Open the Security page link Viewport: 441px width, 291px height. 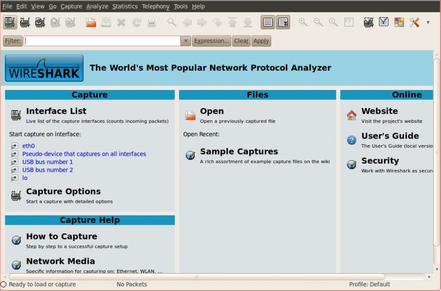click(380, 161)
